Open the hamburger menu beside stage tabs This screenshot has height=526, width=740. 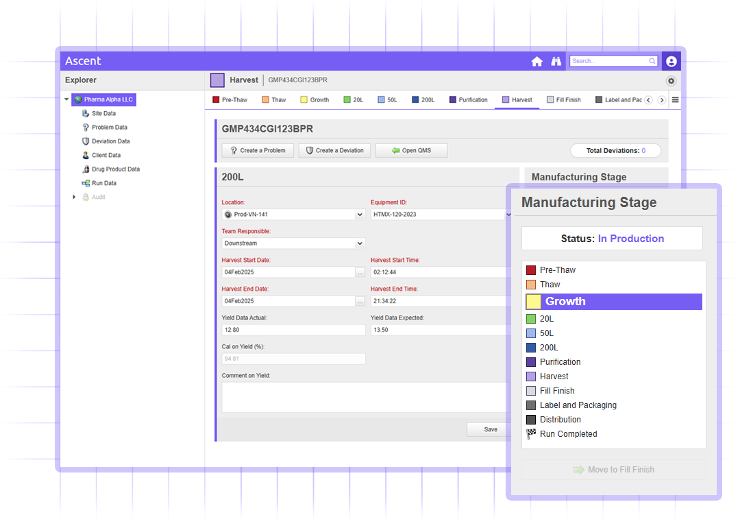675,100
